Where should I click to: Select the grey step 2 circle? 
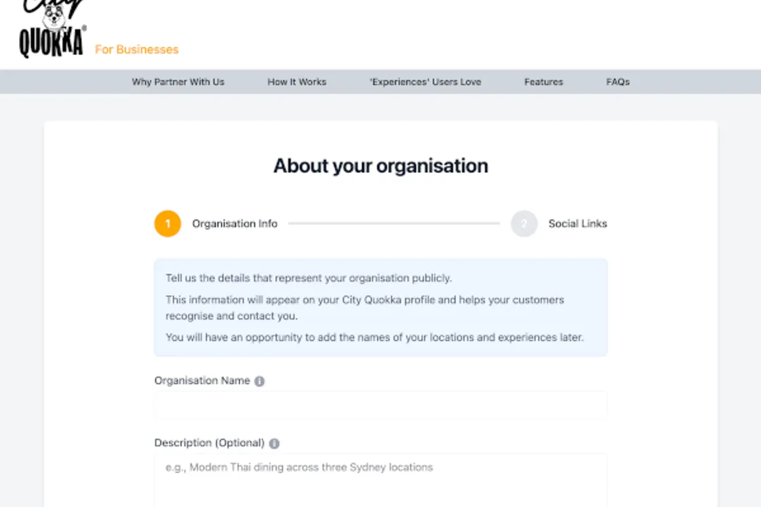click(524, 224)
